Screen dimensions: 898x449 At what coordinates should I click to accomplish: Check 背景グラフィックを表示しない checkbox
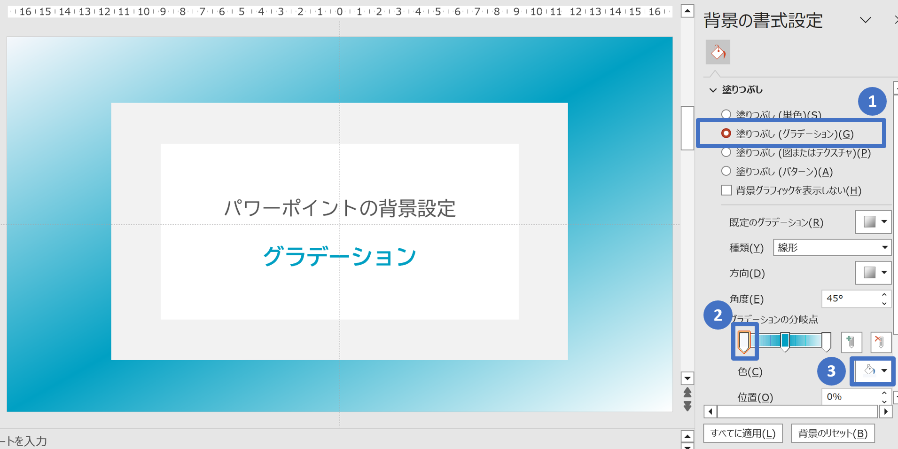pos(726,190)
